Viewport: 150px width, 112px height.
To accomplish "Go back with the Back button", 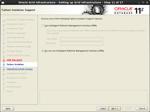I will pyautogui.click(x=103, y=108).
